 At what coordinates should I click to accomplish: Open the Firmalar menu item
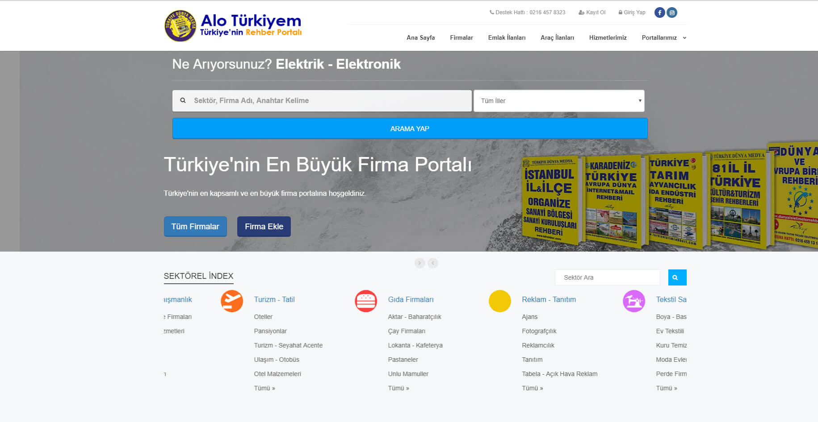[461, 37]
